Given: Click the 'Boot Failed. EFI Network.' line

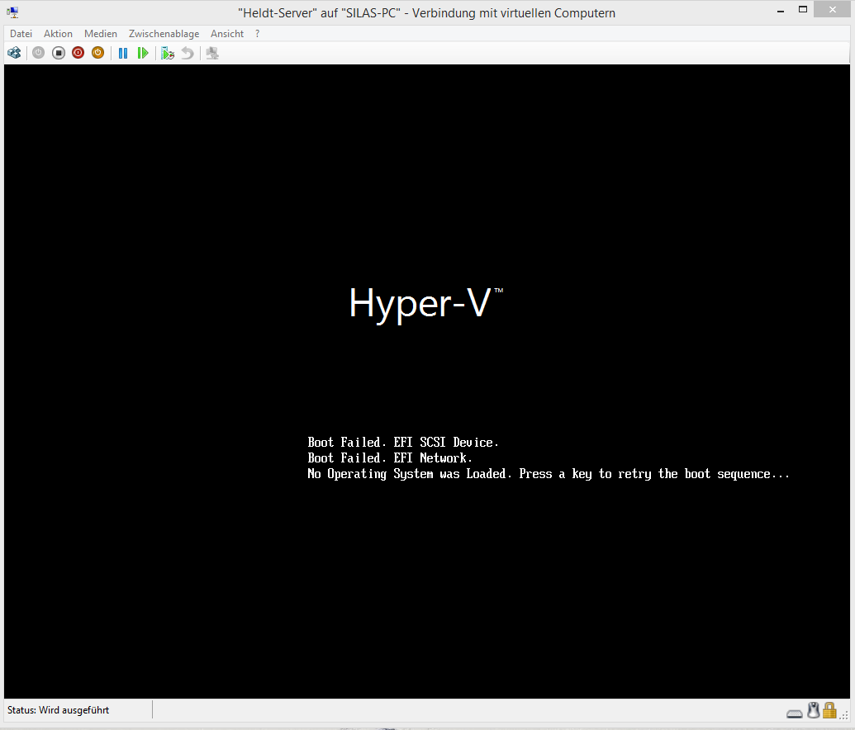Looking at the screenshot, I should pyautogui.click(x=390, y=458).
